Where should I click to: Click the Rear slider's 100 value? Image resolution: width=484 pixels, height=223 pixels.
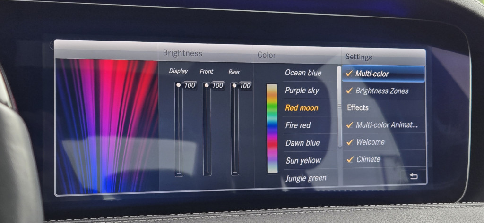245,86
